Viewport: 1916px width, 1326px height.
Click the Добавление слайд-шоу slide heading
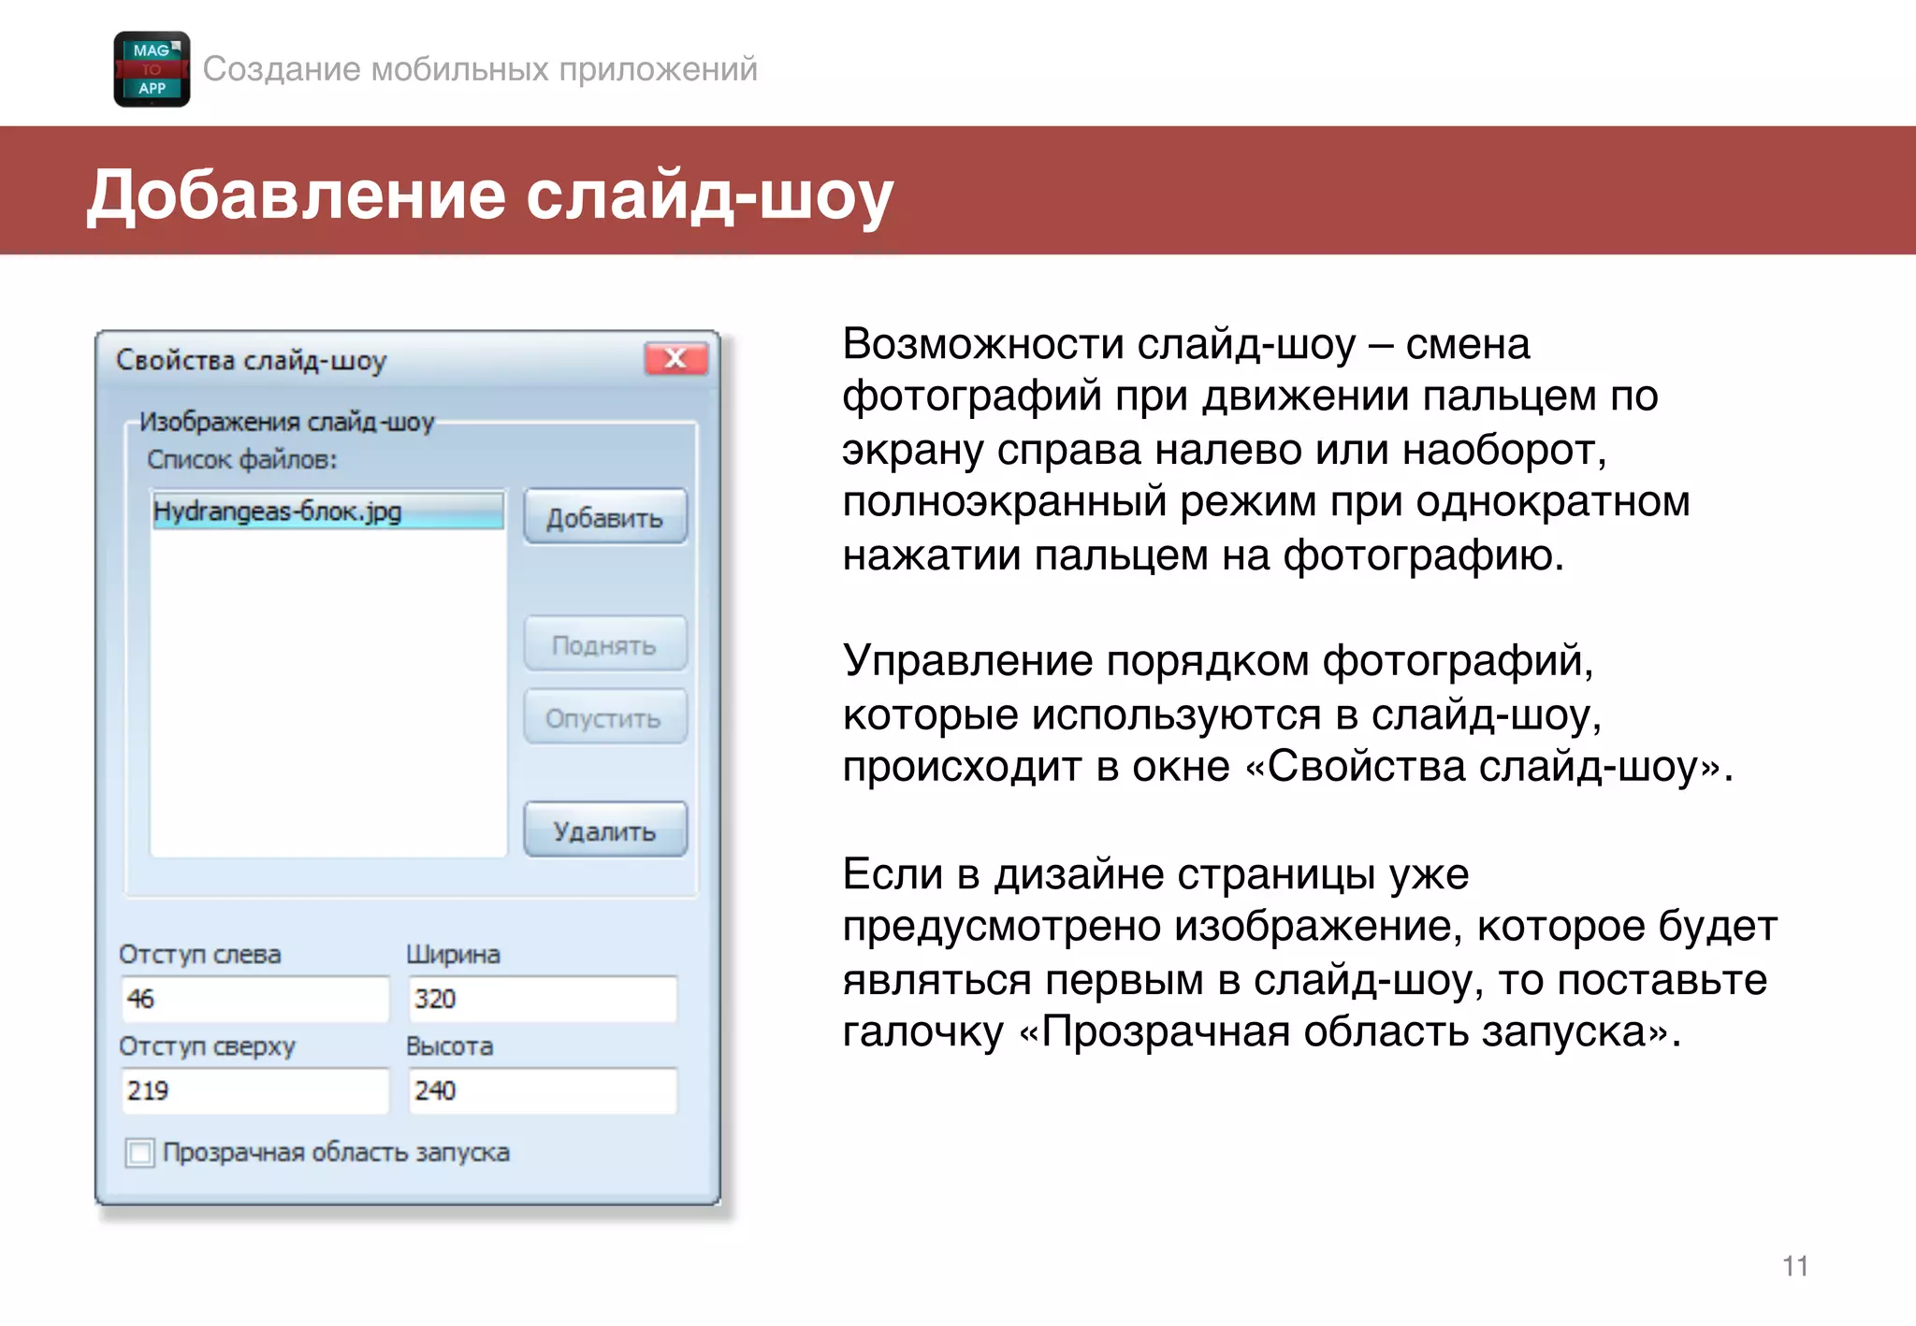[x=490, y=195]
